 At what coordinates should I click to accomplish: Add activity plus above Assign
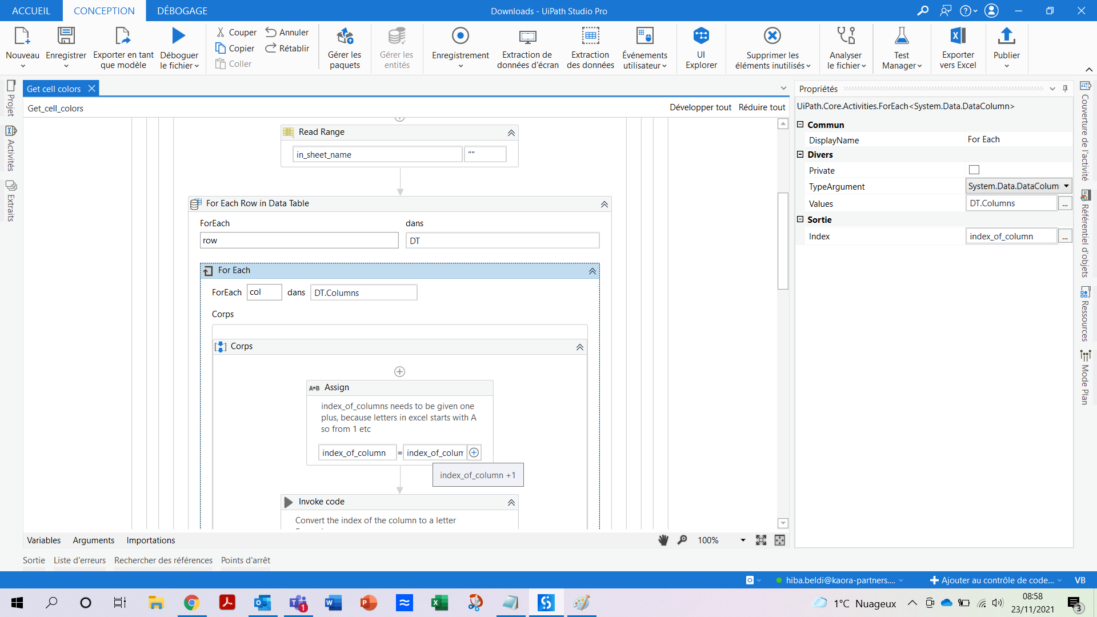tap(400, 372)
